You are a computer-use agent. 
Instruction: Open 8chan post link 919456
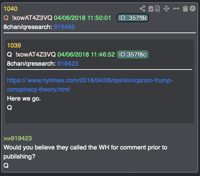[64, 27]
